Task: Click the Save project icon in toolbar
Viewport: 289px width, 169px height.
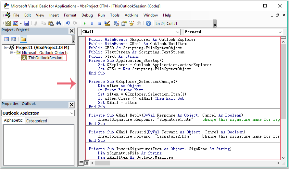Action: (x=27, y=23)
